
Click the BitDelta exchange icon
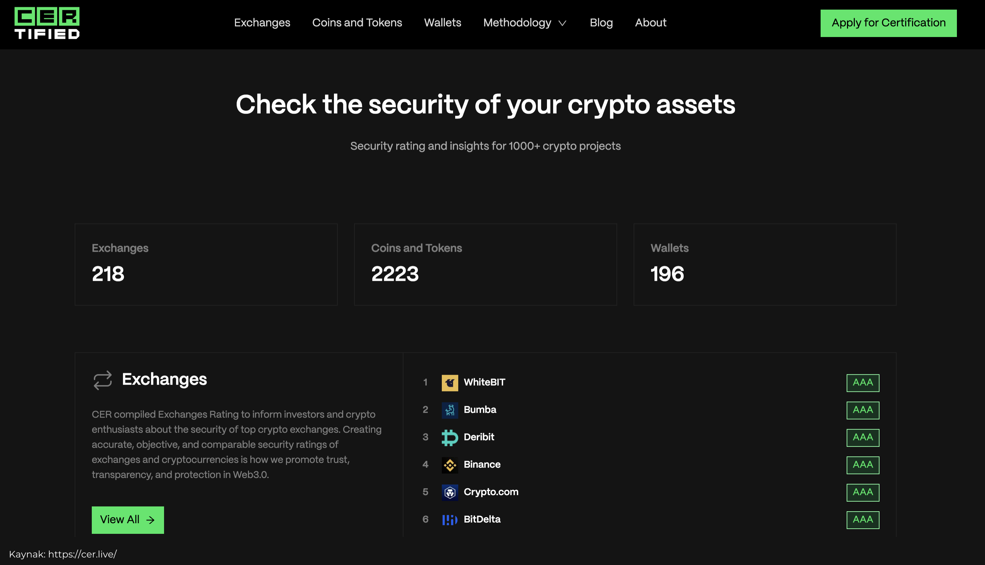[x=449, y=520]
